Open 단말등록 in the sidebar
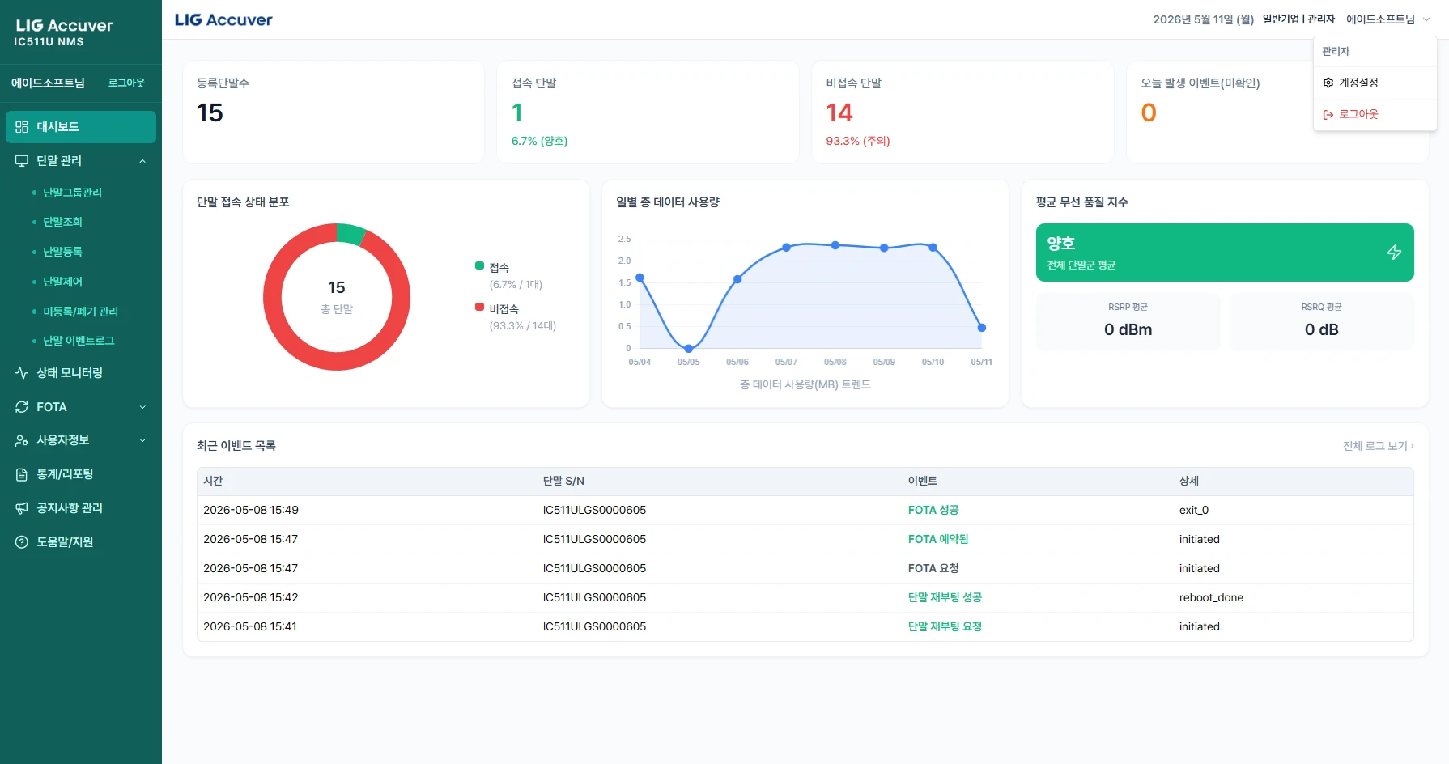The height and width of the screenshot is (764, 1449). (62, 252)
